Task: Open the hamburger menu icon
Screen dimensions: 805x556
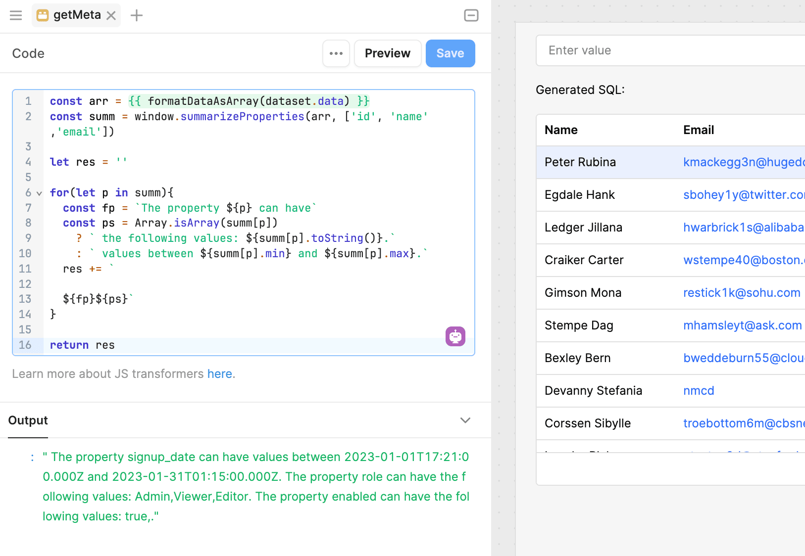Action: 16,15
